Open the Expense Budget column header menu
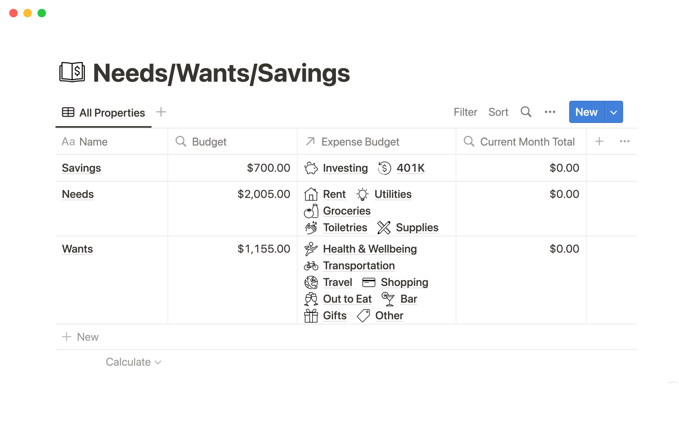 (360, 142)
